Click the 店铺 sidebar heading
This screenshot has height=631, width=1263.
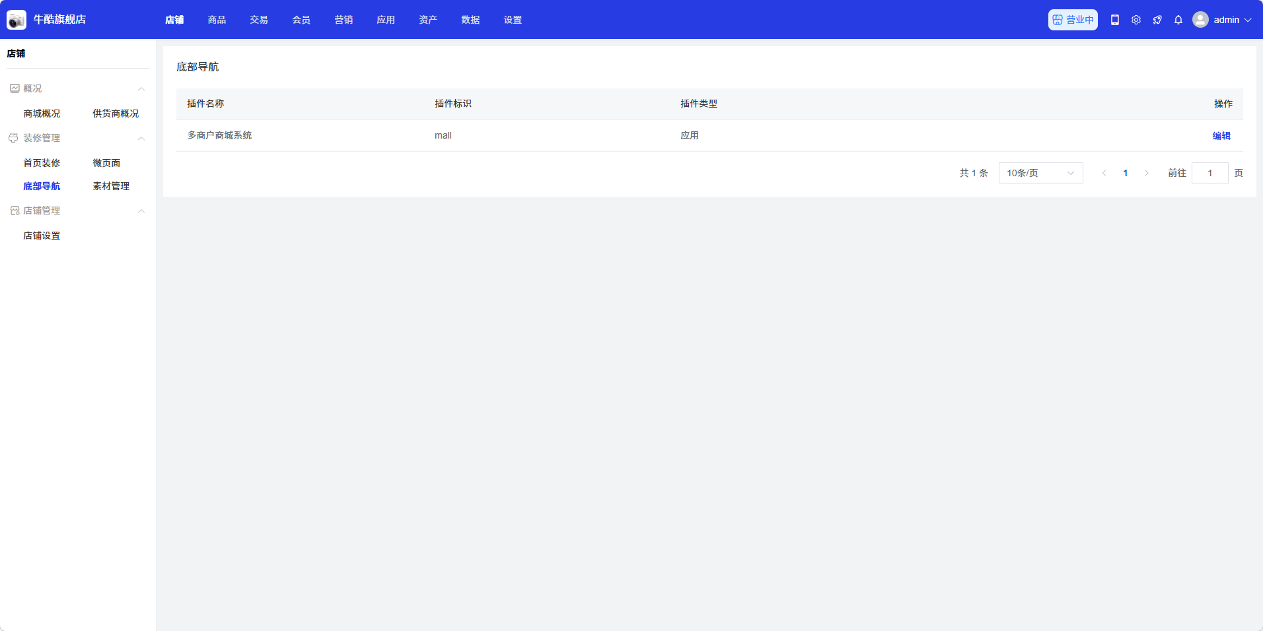[16, 53]
